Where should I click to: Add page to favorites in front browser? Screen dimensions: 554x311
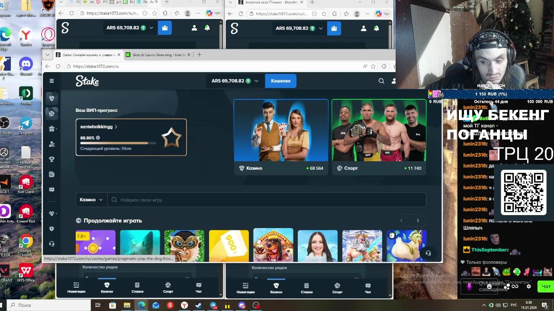click(374, 66)
